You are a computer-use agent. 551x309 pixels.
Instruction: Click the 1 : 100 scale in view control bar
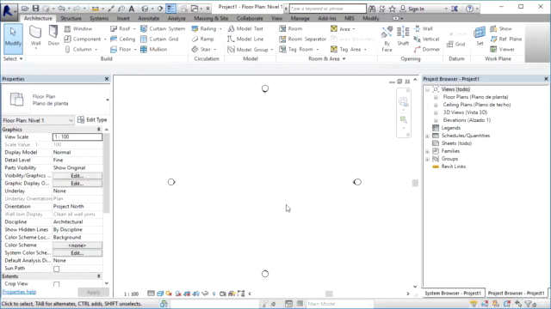pyautogui.click(x=131, y=294)
